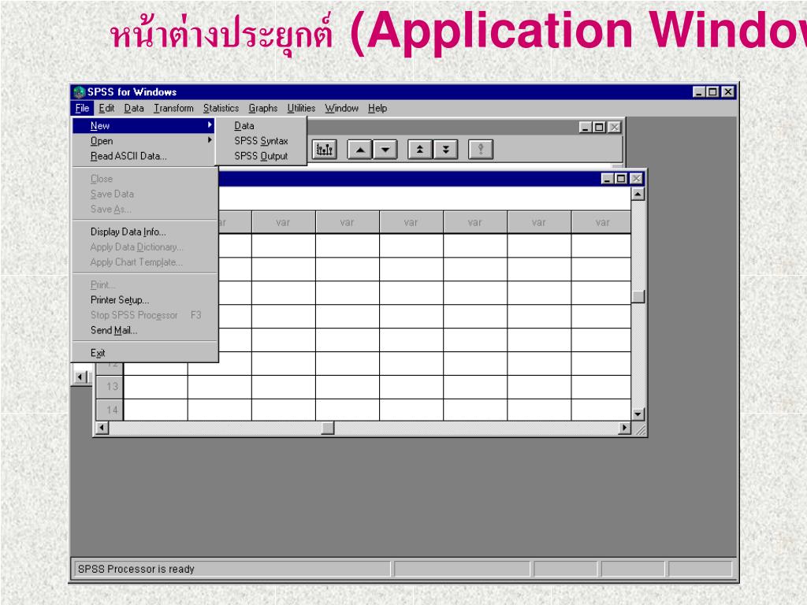Choose Exit from the File menu
The width and height of the screenshot is (807, 605).
click(x=144, y=353)
